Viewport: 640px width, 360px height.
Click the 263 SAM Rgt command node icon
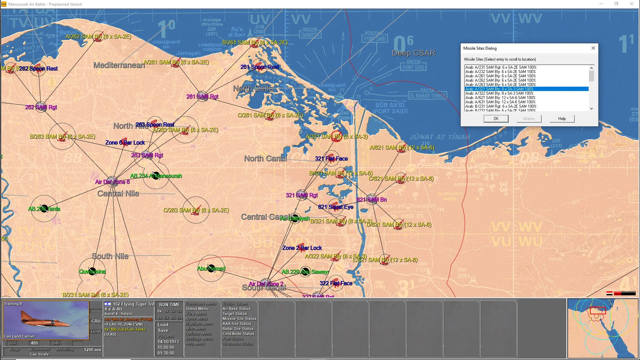coord(147,155)
